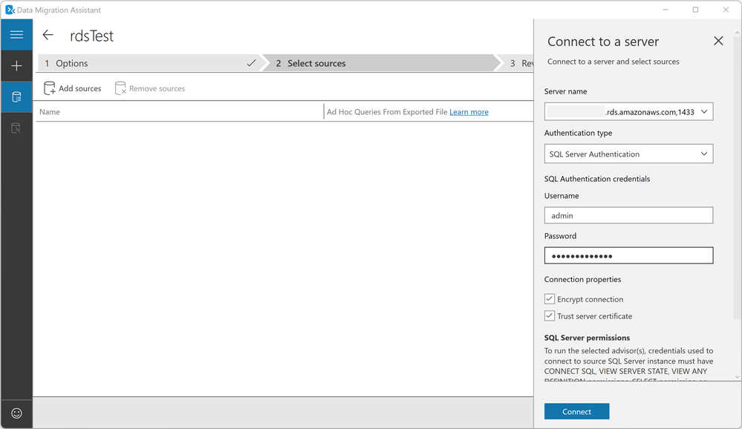
Task: Click into the Password field
Action: (x=628, y=255)
